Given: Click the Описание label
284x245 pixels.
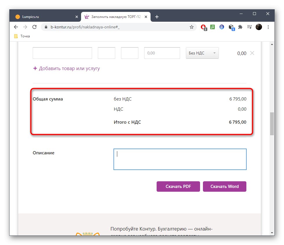Looking at the screenshot, I should (x=43, y=153).
